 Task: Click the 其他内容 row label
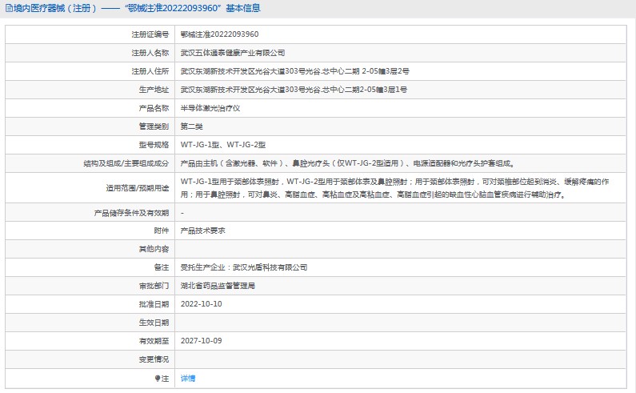[154, 249]
